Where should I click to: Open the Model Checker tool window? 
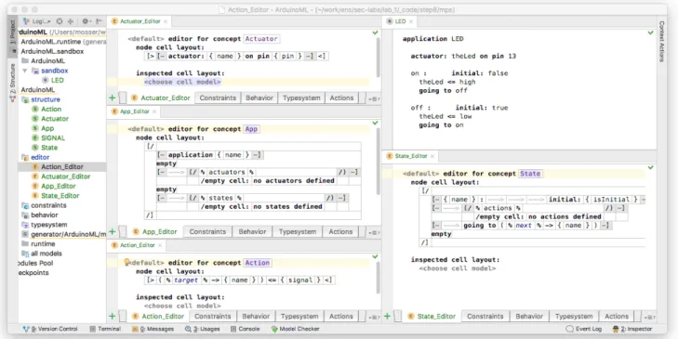296,329
